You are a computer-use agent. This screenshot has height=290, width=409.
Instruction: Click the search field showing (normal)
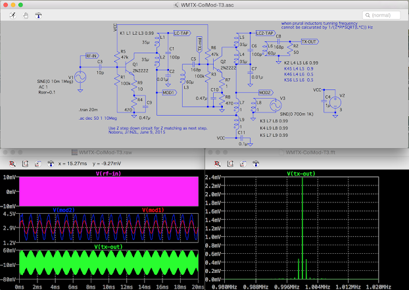tap(381, 15)
